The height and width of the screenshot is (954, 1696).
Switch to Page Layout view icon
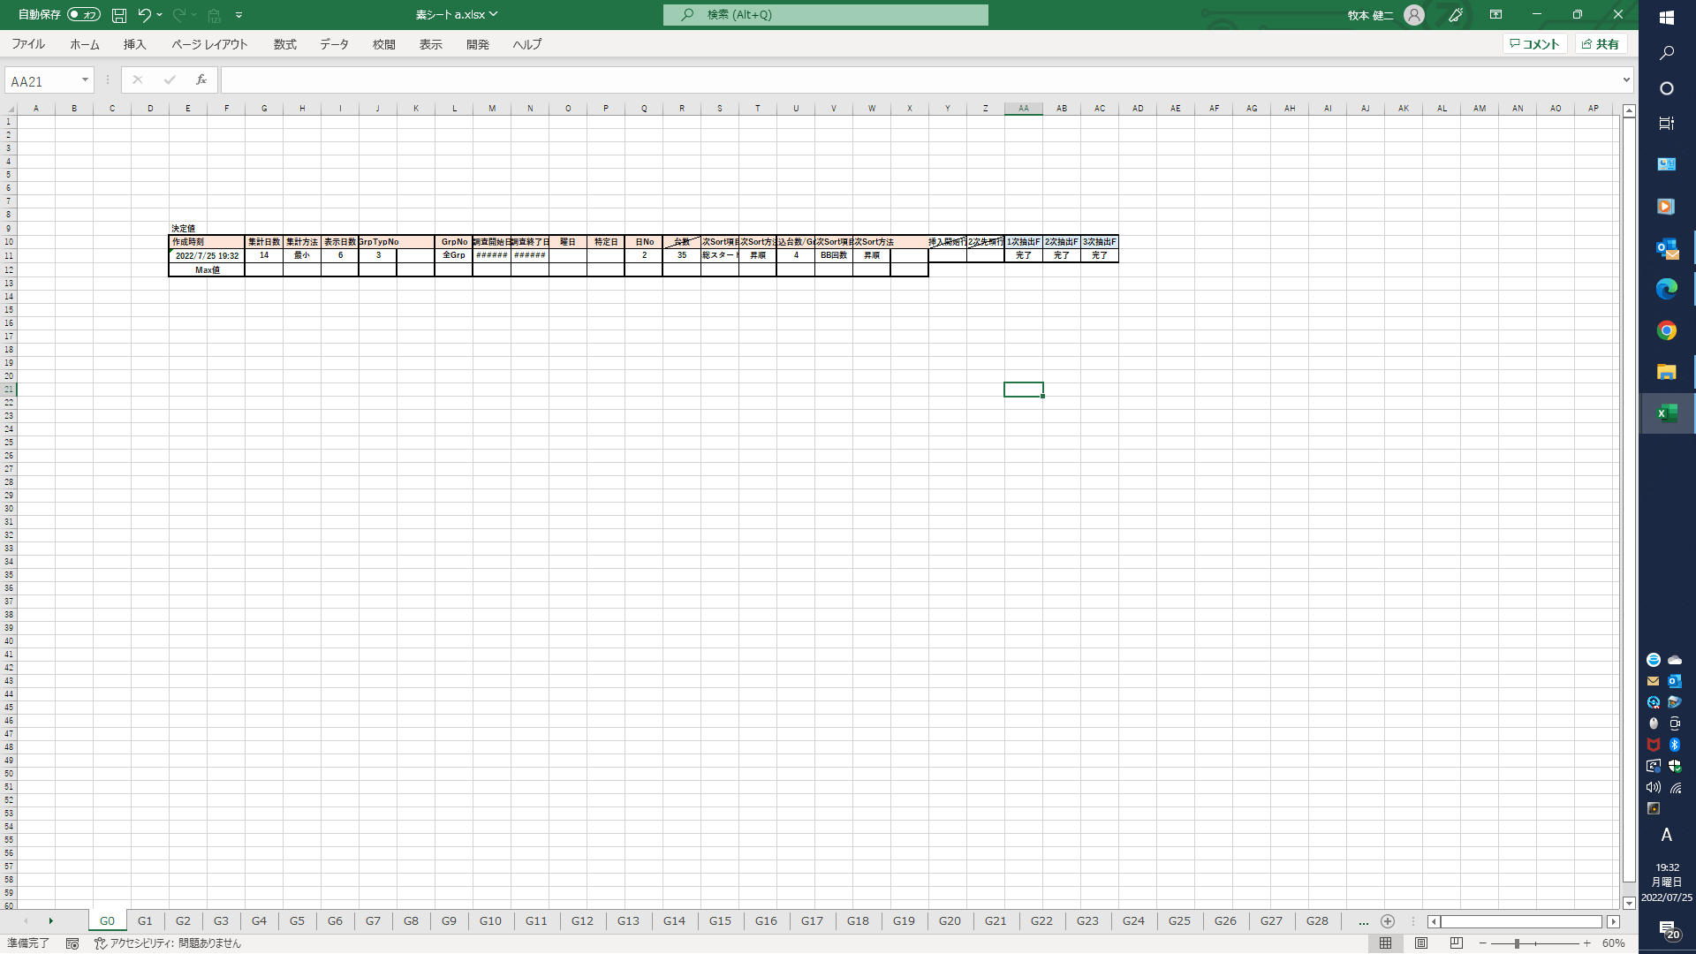click(x=1421, y=943)
